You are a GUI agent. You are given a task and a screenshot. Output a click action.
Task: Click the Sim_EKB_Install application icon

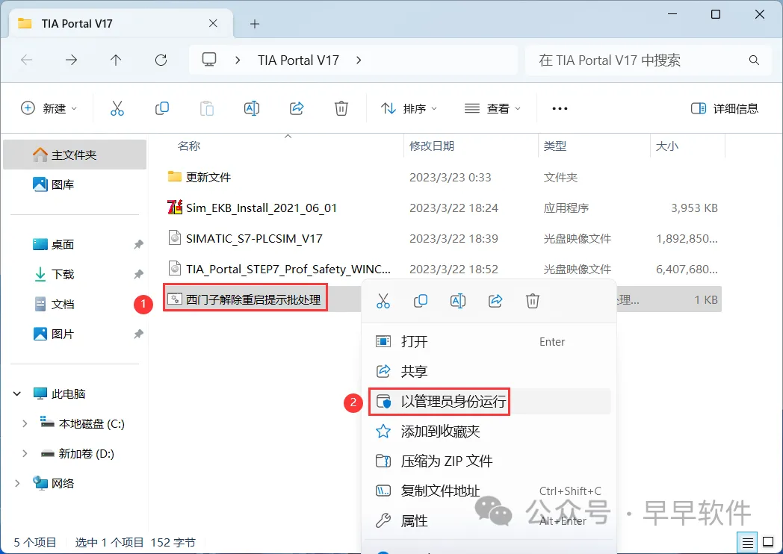pos(175,207)
